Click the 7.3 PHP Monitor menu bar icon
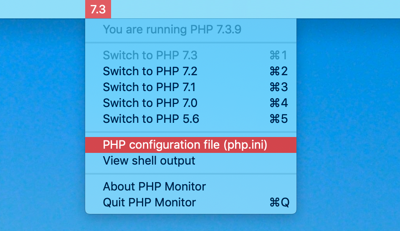Viewport: 400px width, 231px height. coord(98,9)
